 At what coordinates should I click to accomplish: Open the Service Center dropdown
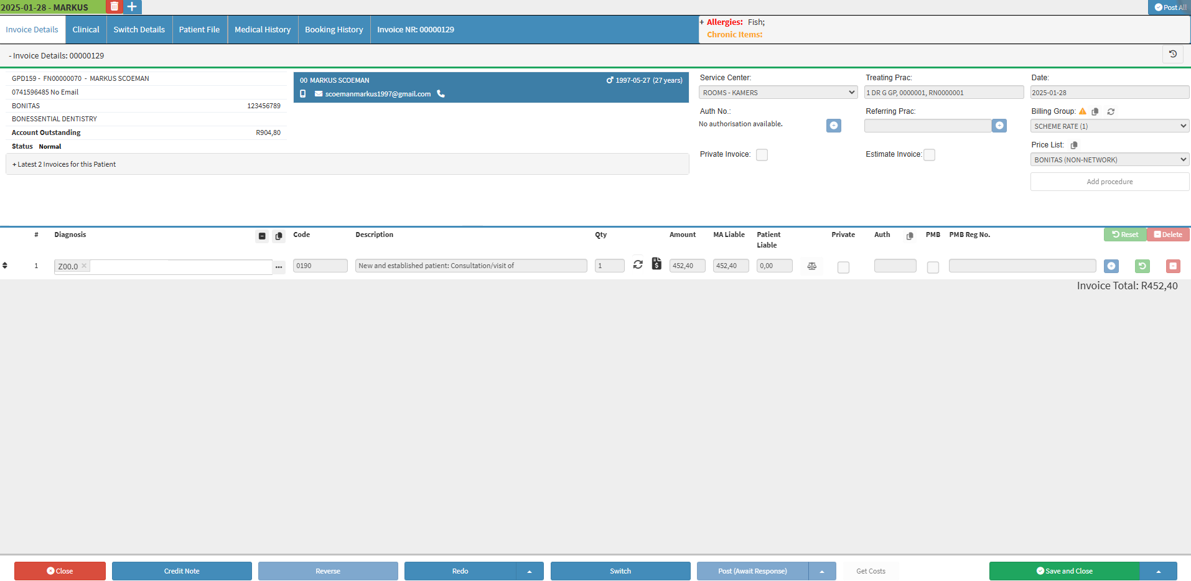point(778,93)
